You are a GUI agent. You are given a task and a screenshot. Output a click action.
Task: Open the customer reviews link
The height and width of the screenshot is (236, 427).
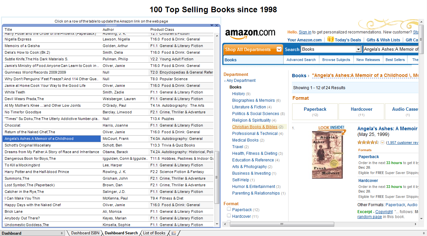tap(402, 143)
